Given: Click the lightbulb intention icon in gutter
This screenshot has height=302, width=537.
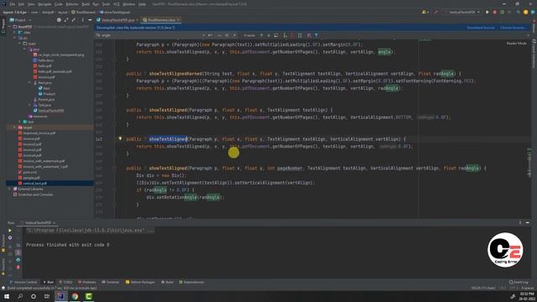Looking at the screenshot, I should click(120, 138).
